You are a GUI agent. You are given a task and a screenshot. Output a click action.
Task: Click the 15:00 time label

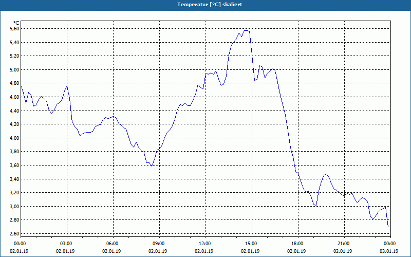coord(252,244)
